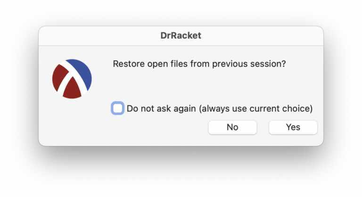Click the "Do not ask again" label text

pyautogui.click(x=161, y=108)
